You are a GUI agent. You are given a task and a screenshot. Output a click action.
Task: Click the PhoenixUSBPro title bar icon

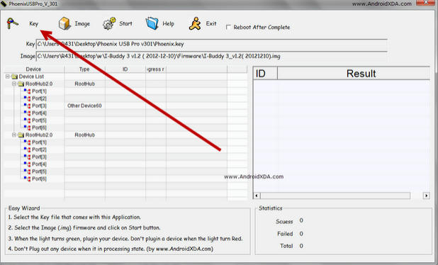[x=4, y=4]
